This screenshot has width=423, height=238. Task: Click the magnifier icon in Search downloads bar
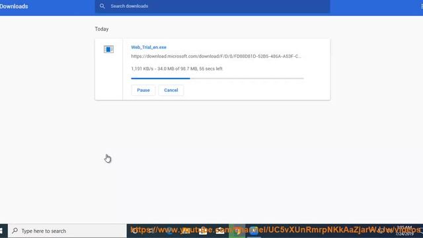click(102, 6)
